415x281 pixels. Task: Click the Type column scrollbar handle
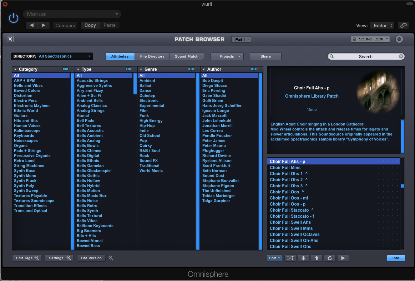[135, 83]
